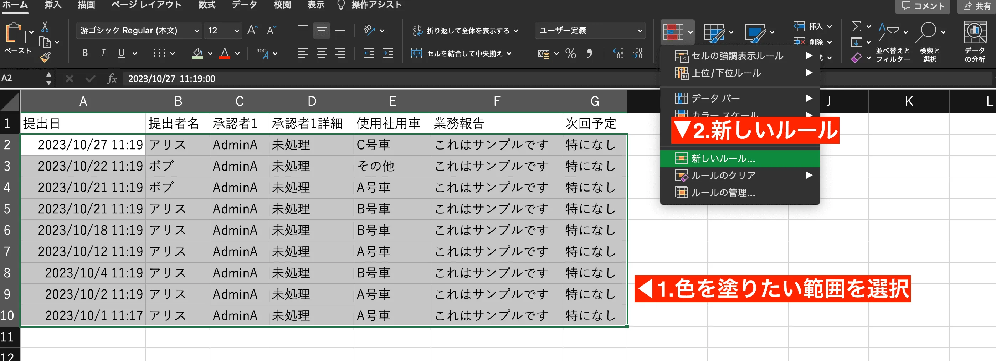Select the red font color swatch
The image size is (996, 361).
(225, 59)
